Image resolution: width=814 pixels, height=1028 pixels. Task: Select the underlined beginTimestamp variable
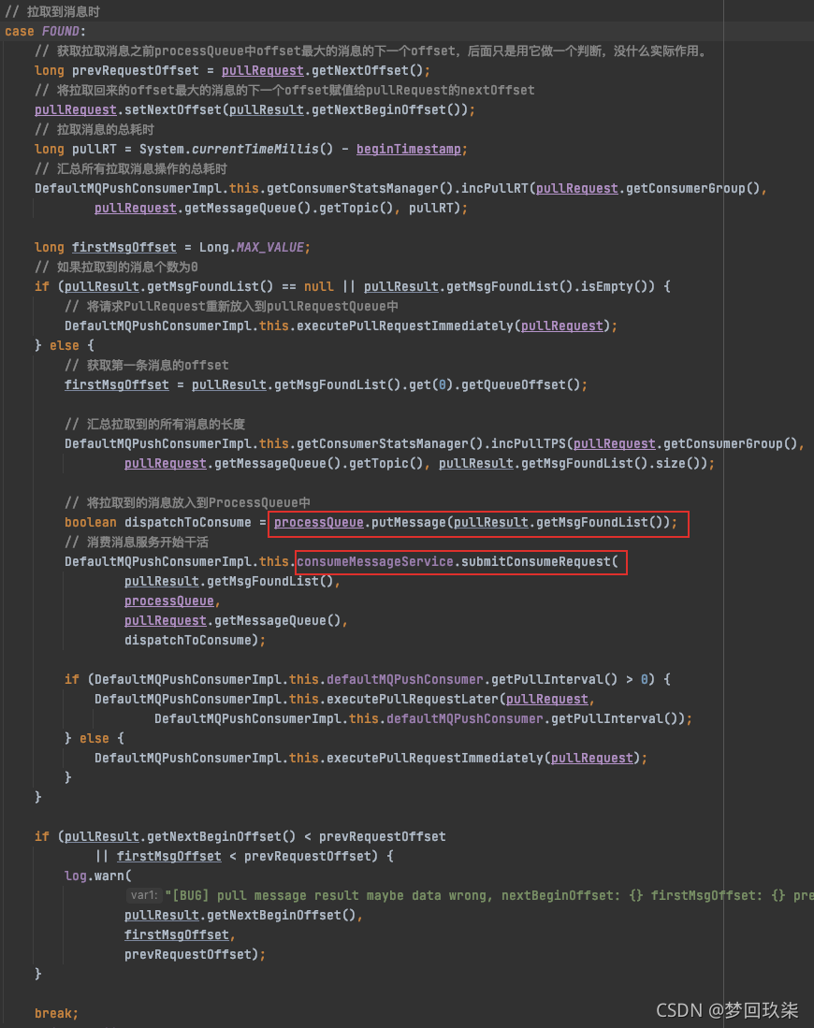tap(410, 149)
